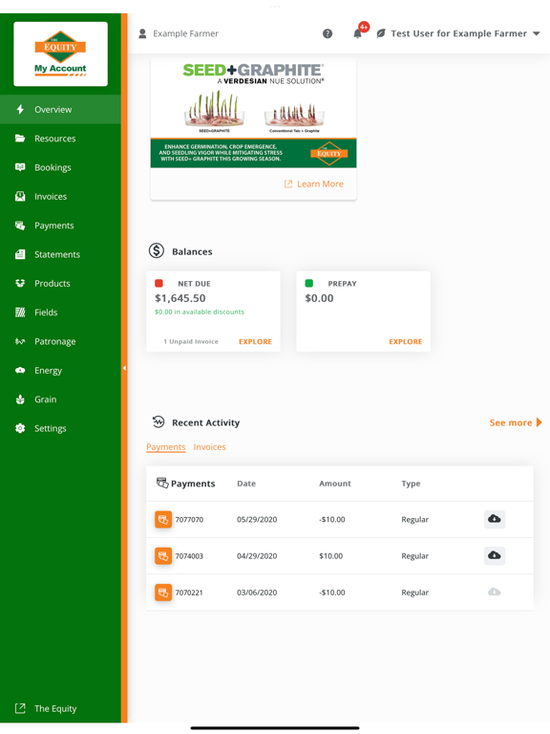Click the Seed+Graphite advertisement image
Image resolution: width=550 pixels, height=734 pixels.
coord(253,114)
